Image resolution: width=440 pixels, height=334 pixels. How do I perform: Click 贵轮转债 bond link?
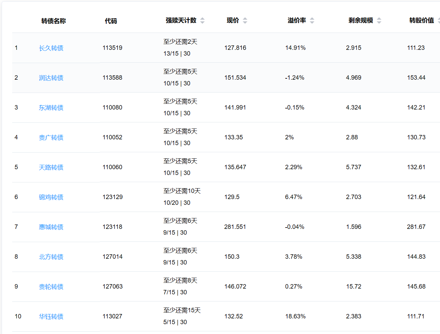[51, 287]
